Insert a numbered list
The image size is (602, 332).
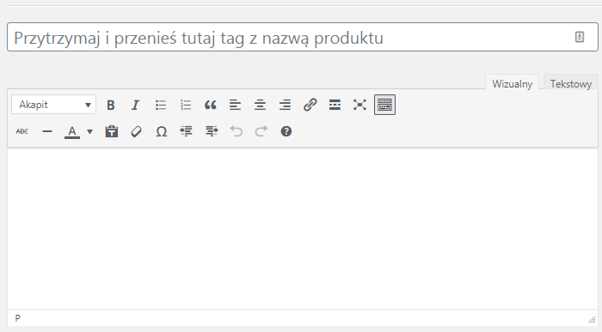pos(186,105)
